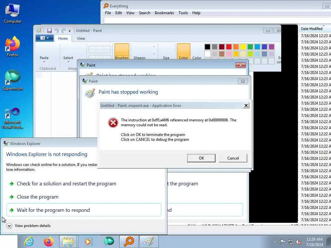The height and width of the screenshot is (248, 331).
Task: Click the Everything search input field
Action: (x=217, y=20)
